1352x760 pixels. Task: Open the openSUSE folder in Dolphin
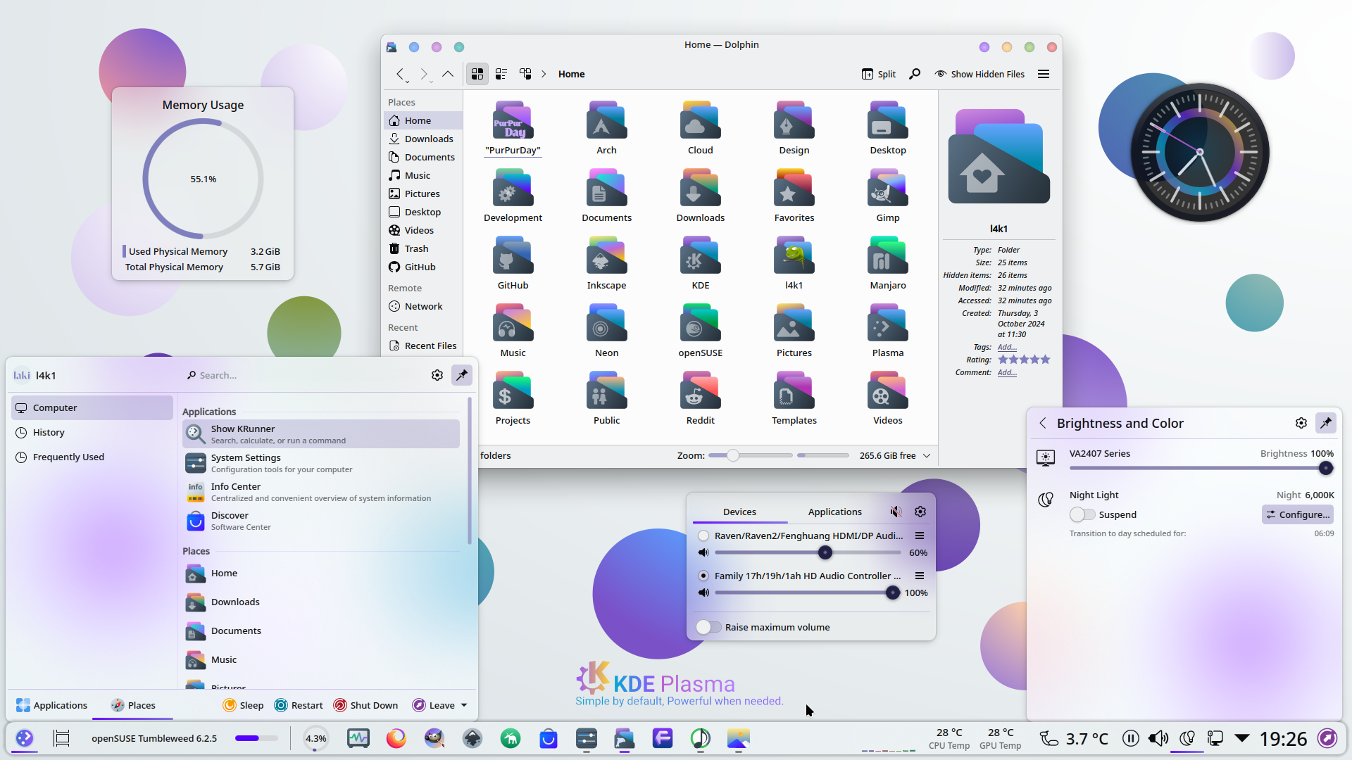pos(700,331)
